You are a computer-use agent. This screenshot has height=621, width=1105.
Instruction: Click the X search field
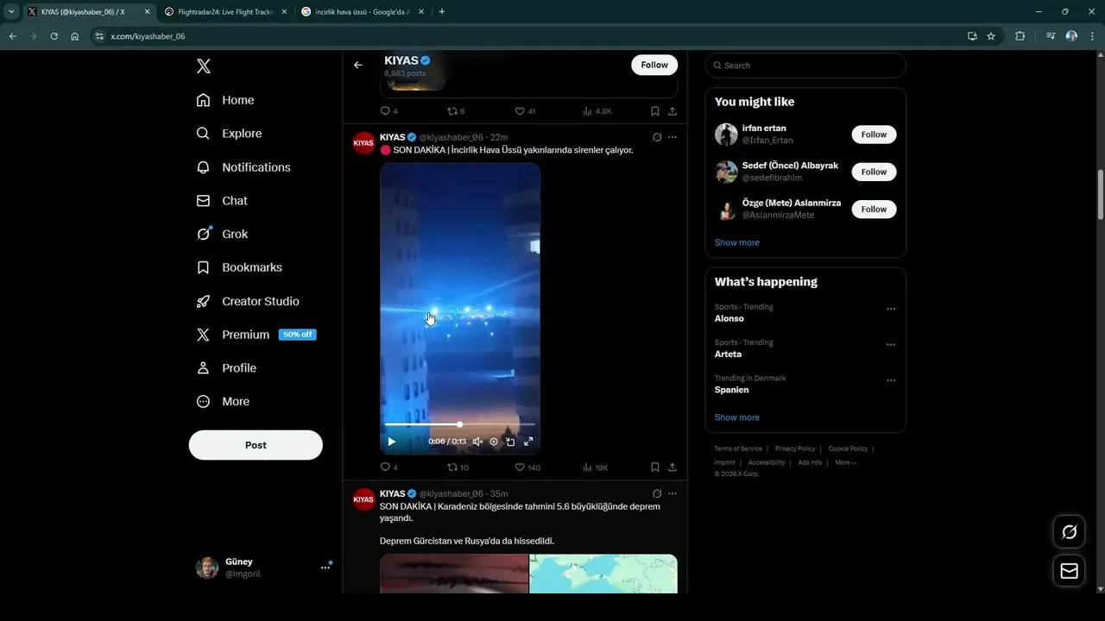tap(805, 66)
